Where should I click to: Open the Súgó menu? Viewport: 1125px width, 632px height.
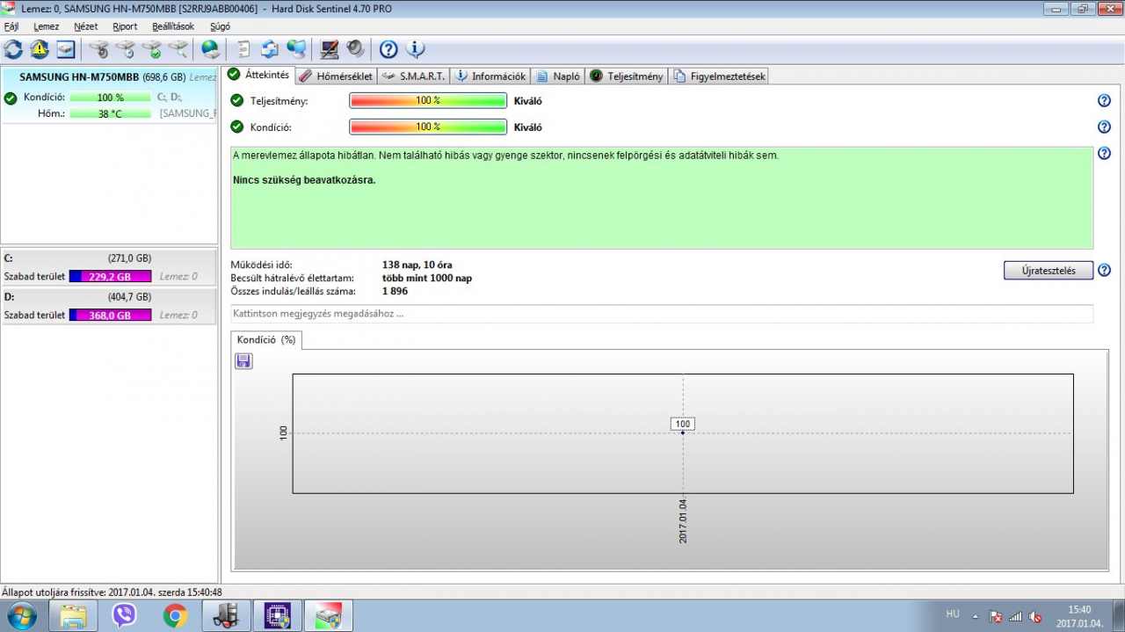point(221,26)
